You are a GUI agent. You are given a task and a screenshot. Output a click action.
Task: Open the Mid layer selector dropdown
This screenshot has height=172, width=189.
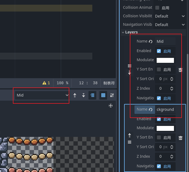(x=42, y=95)
